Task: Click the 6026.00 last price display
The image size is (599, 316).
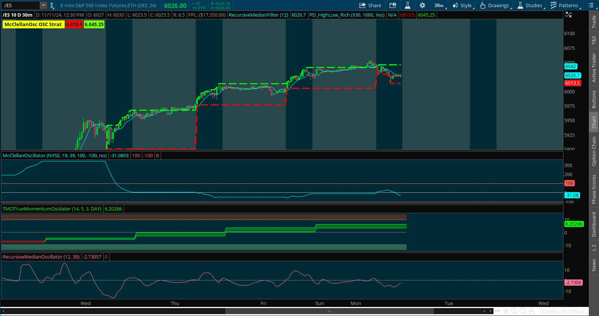Action: point(175,5)
